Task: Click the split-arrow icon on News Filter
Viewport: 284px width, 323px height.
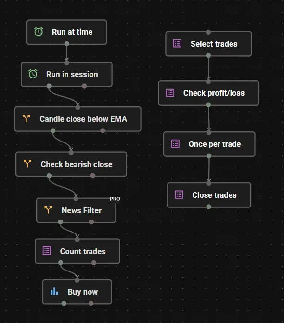Action: pos(48,210)
